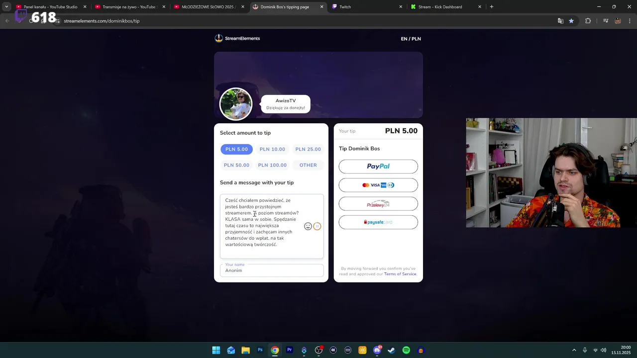Click the Chrome taskbar icon

point(275,350)
